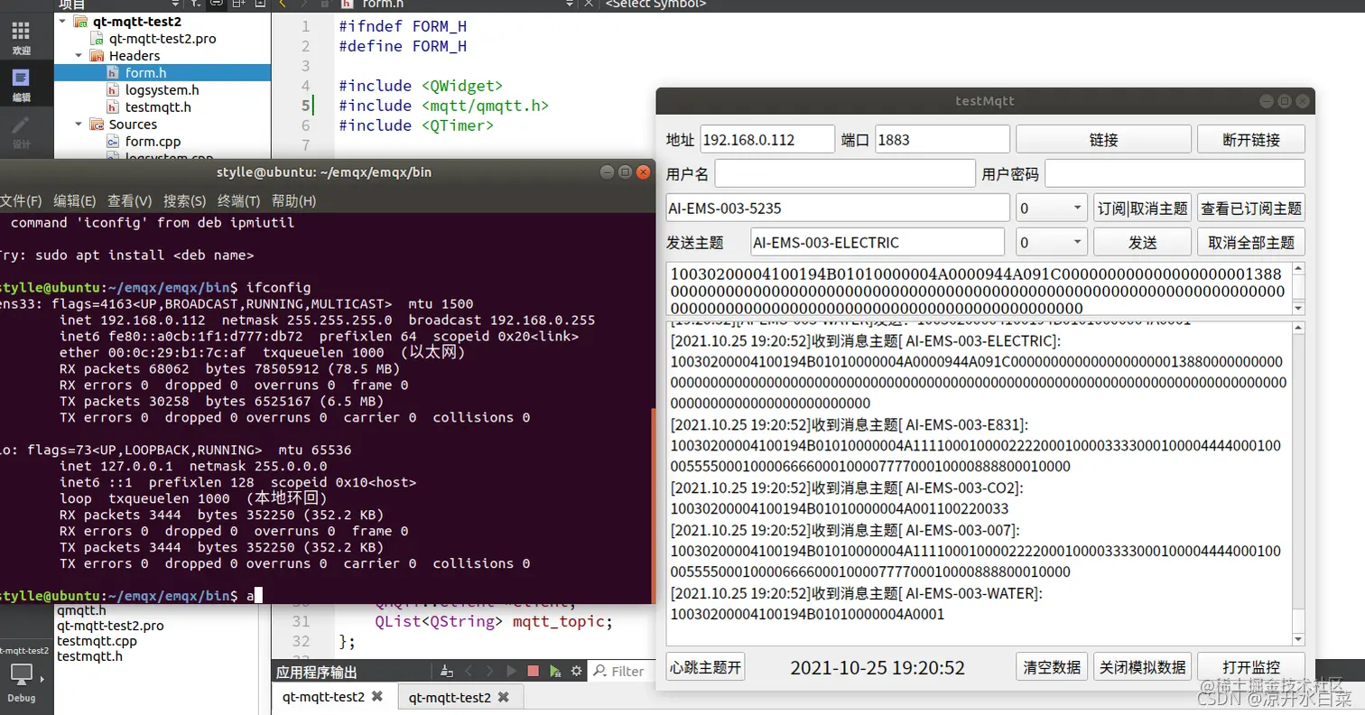This screenshot has width=1365, height=715.
Task: Click the 清空数据 clear data button
Action: pyautogui.click(x=1052, y=667)
